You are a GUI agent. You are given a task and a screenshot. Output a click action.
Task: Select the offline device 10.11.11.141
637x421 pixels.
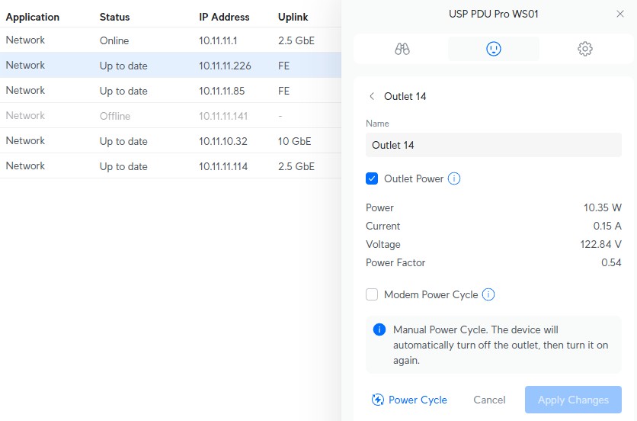pyautogui.click(x=225, y=116)
